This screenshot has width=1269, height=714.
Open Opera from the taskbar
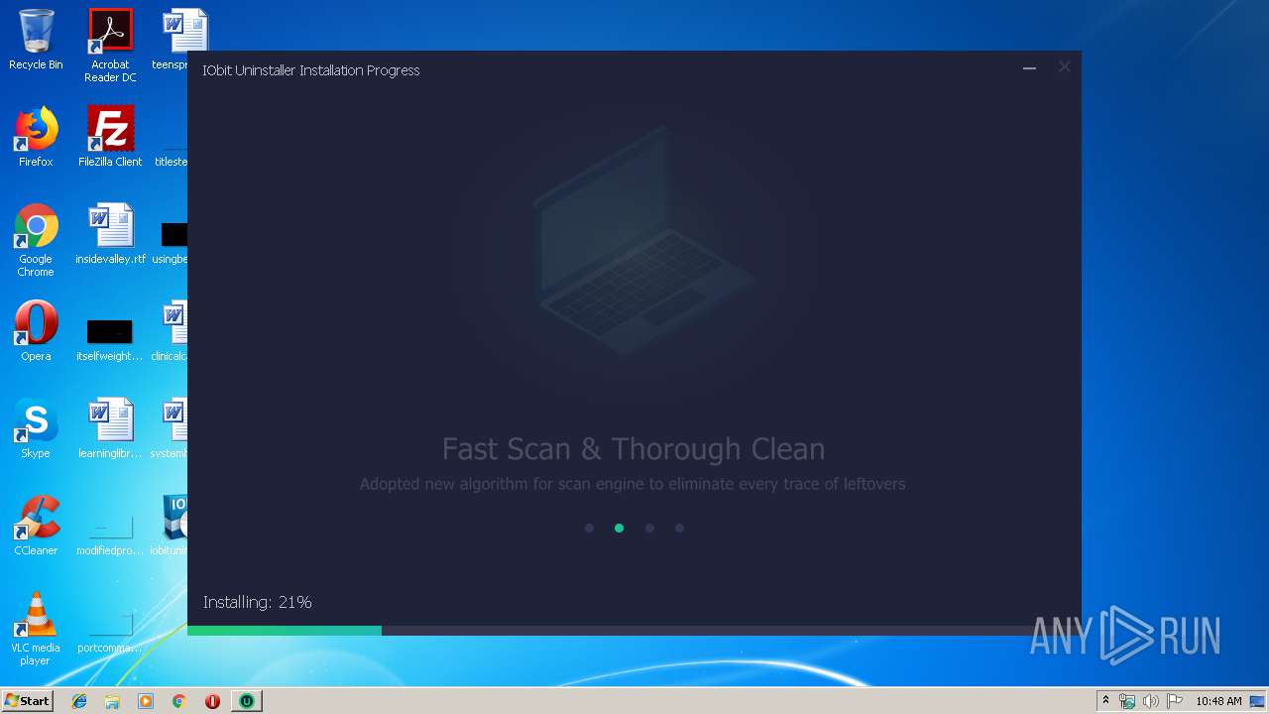click(212, 701)
